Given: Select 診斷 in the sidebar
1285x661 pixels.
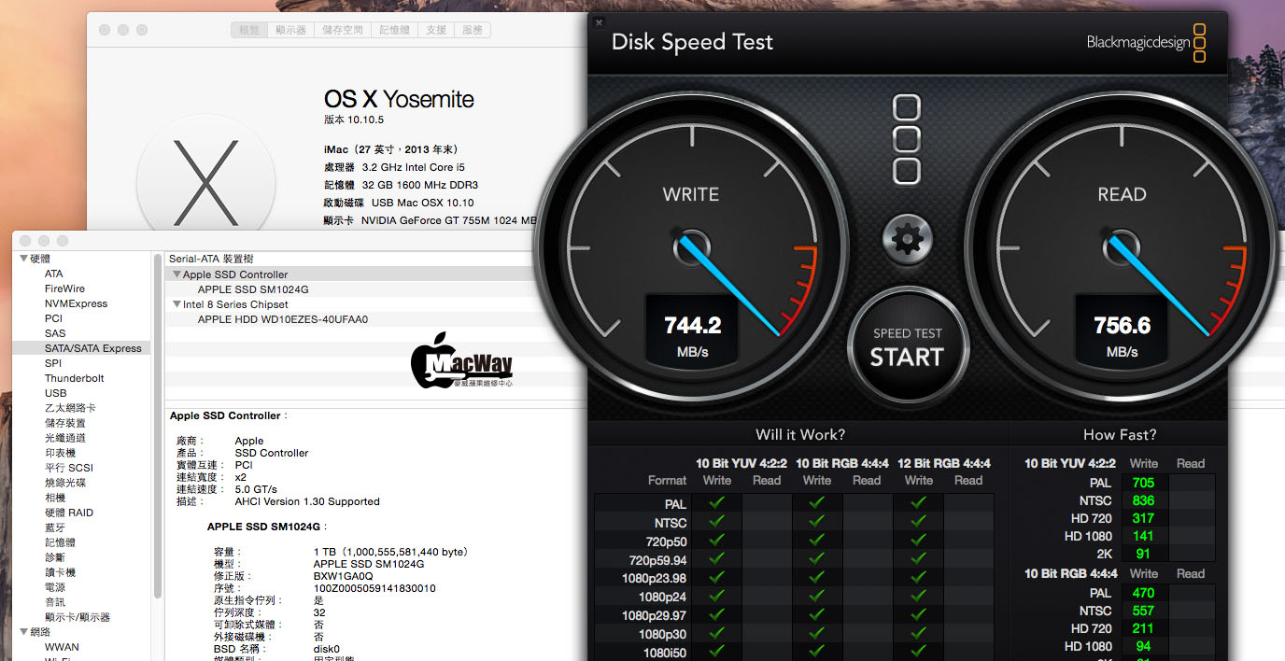Looking at the screenshot, I should click(55, 557).
